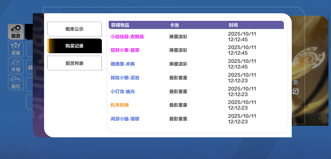Click the 卡池 column header
This screenshot has width=331, height=159.
(x=174, y=25)
